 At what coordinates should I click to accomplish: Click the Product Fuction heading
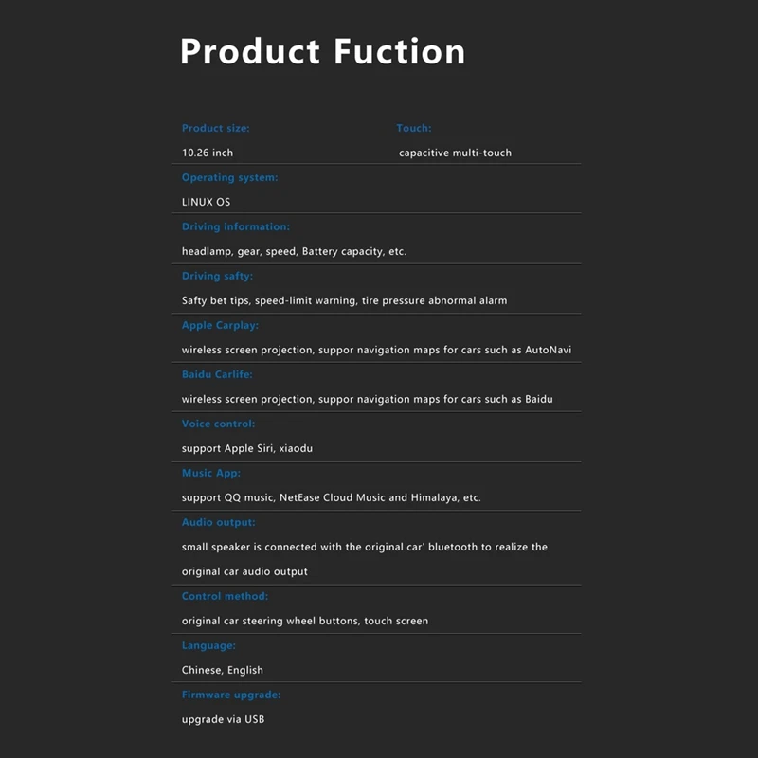[x=322, y=51]
